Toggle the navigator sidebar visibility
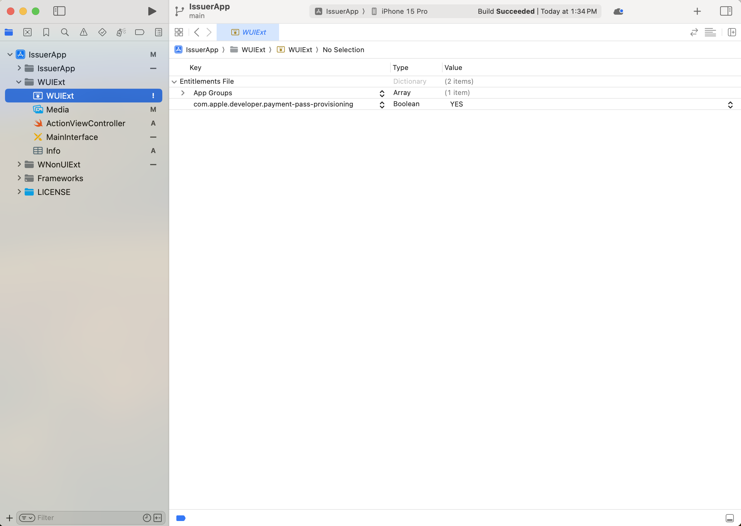 59,11
